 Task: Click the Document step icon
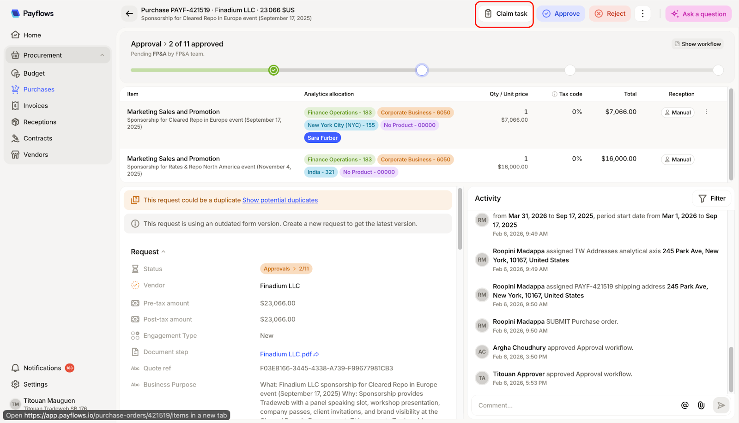click(135, 352)
